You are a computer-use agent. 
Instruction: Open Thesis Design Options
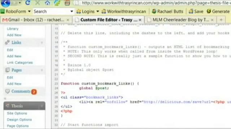[19, 119]
